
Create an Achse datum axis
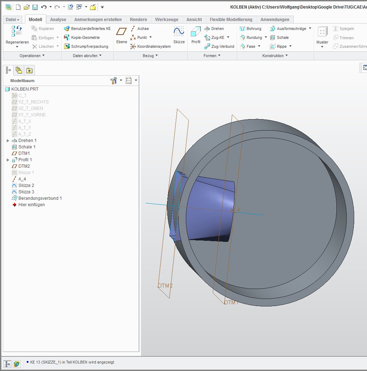[x=140, y=29]
